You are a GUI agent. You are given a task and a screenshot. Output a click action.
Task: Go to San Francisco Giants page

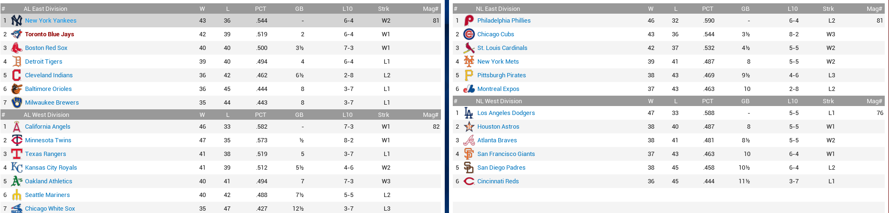click(x=506, y=154)
